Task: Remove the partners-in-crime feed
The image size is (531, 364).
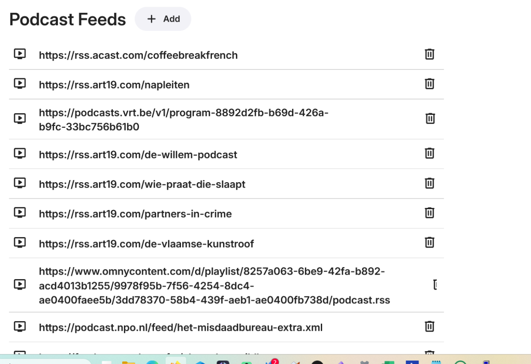Action: pyautogui.click(x=429, y=213)
